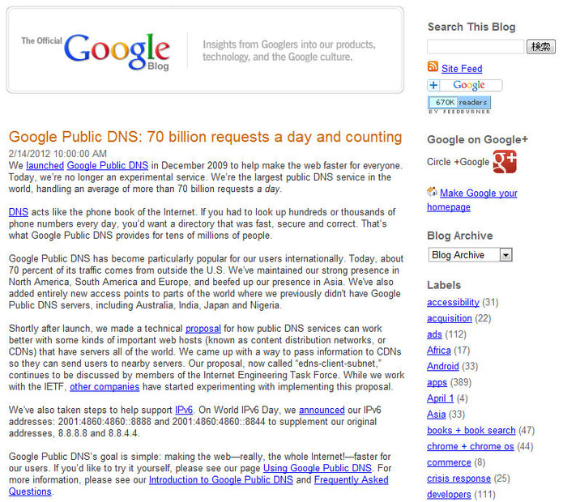The width and height of the screenshot is (563, 502).
Task: Open the 'IPv6' link
Action: [184, 411]
